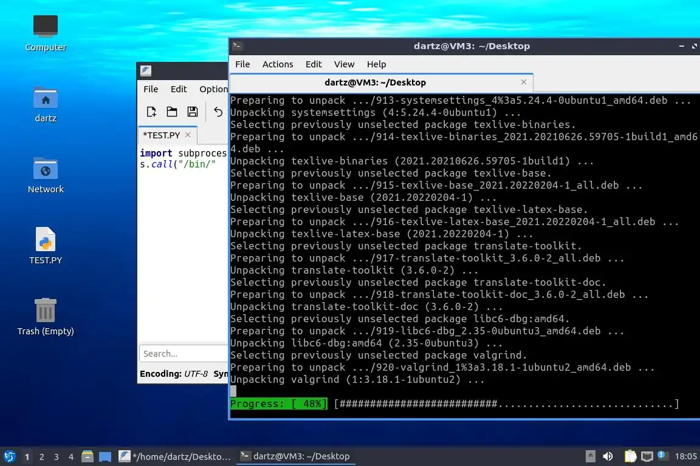Switch to workspace 2
Viewport: 700px width, 466px height.
(x=42, y=457)
